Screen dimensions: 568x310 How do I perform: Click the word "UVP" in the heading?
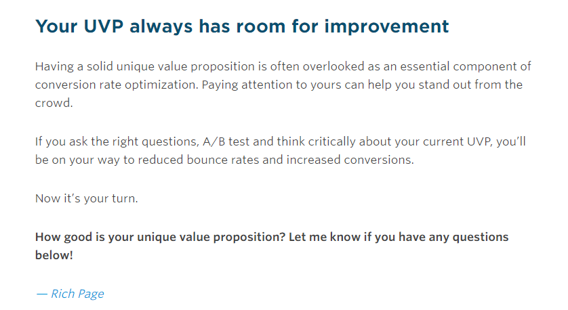tap(103, 26)
